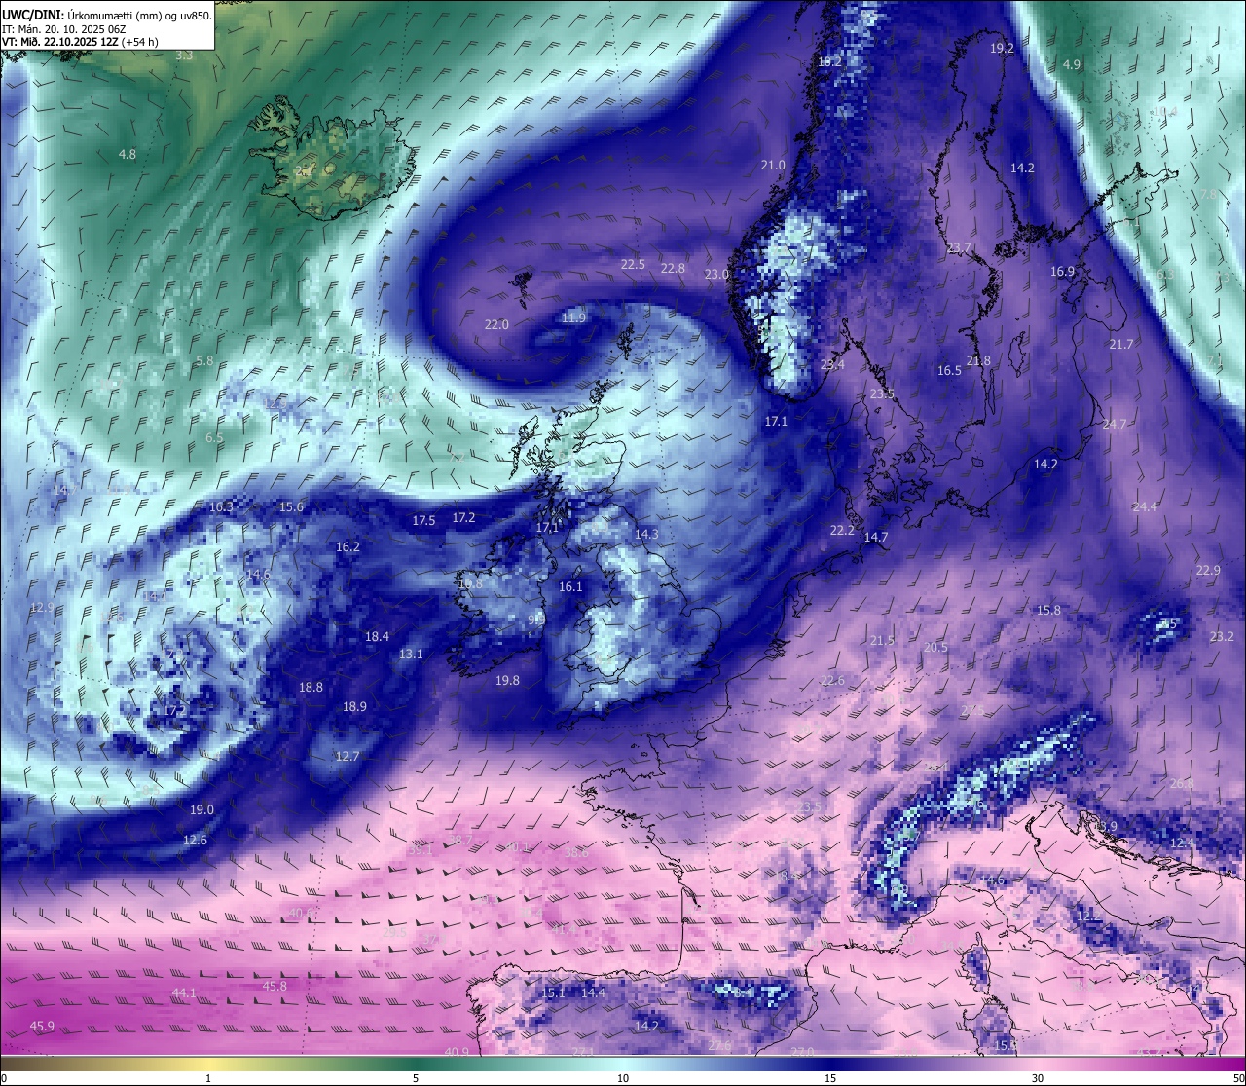Click the 14.3 value over northern England
The width and height of the screenshot is (1246, 1086).
[646, 534]
